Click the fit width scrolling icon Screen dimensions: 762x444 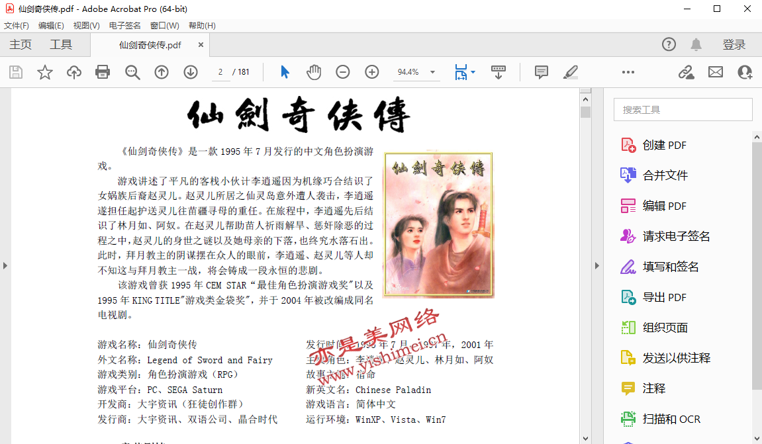(x=461, y=72)
